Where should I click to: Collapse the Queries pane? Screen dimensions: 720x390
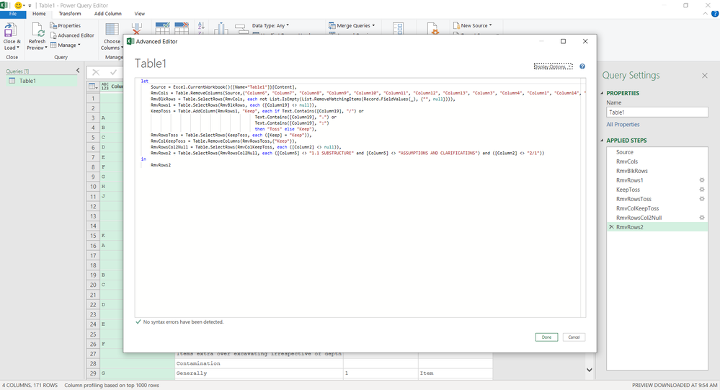pos(78,71)
